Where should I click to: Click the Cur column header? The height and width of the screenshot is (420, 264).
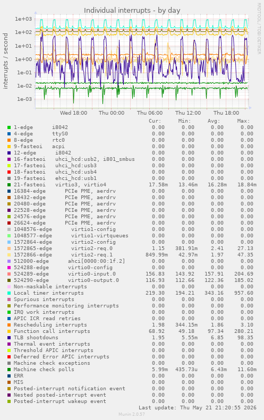click(155, 121)
